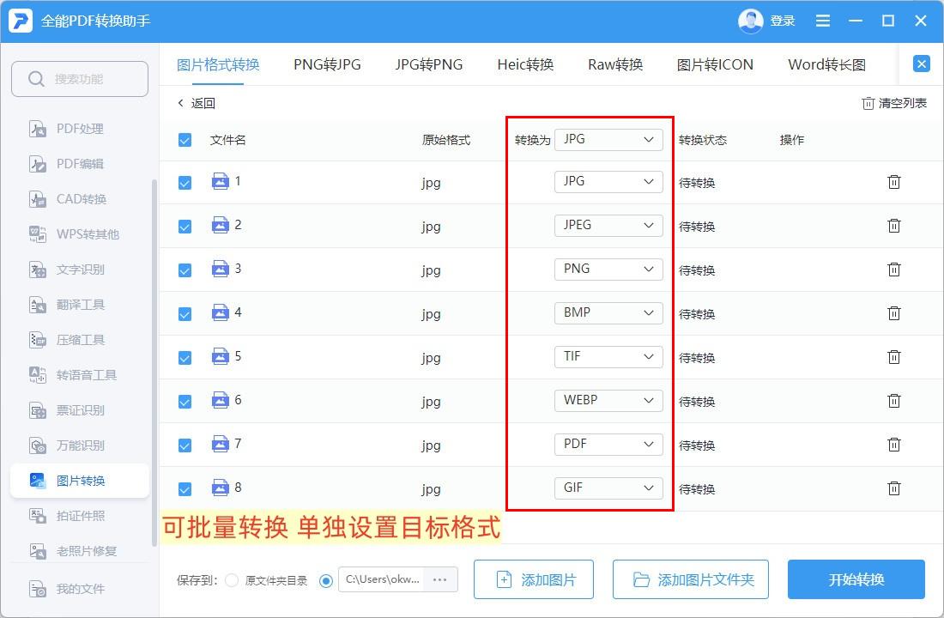Open the Heic转换 tab
This screenshot has height=618, width=944.
(x=524, y=64)
